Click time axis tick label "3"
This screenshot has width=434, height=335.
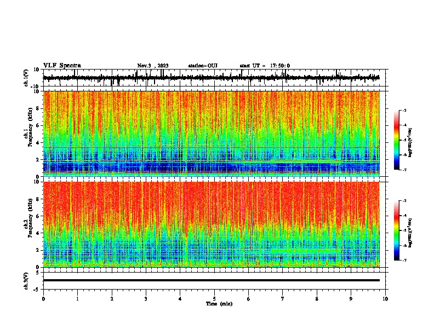click(x=146, y=299)
